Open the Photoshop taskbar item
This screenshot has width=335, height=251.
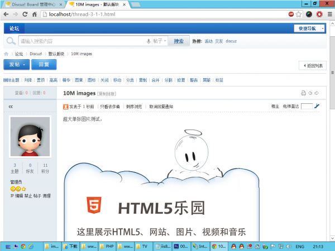pos(181,247)
